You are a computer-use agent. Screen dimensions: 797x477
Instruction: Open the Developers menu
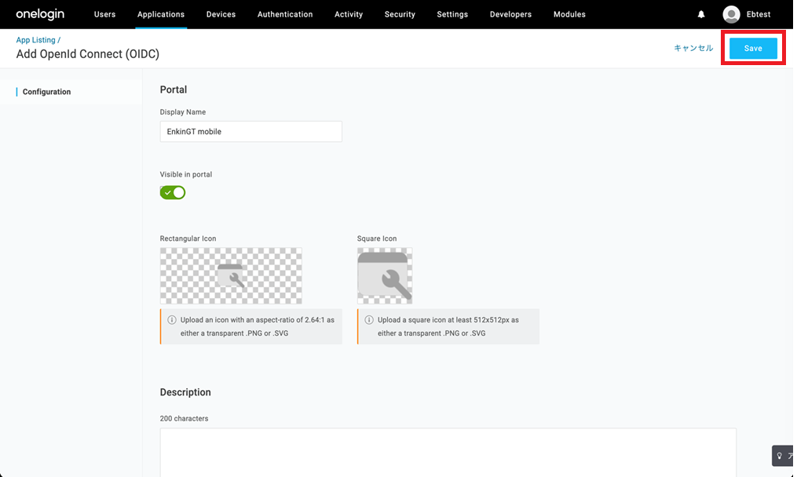[510, 14]
